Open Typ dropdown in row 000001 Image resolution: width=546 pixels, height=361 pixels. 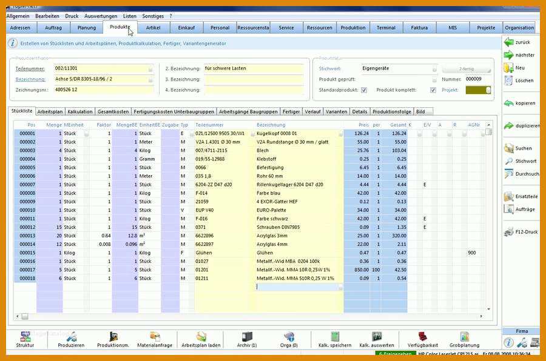click(x=191, y=133)
